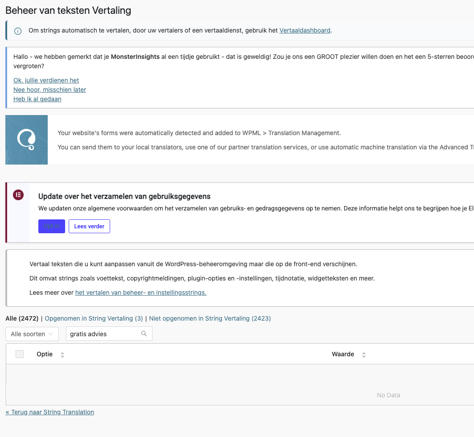Open het vertalen van beheer- en instellingsstrings link
This screenshot has width=474, height=437.
point(140,293)
